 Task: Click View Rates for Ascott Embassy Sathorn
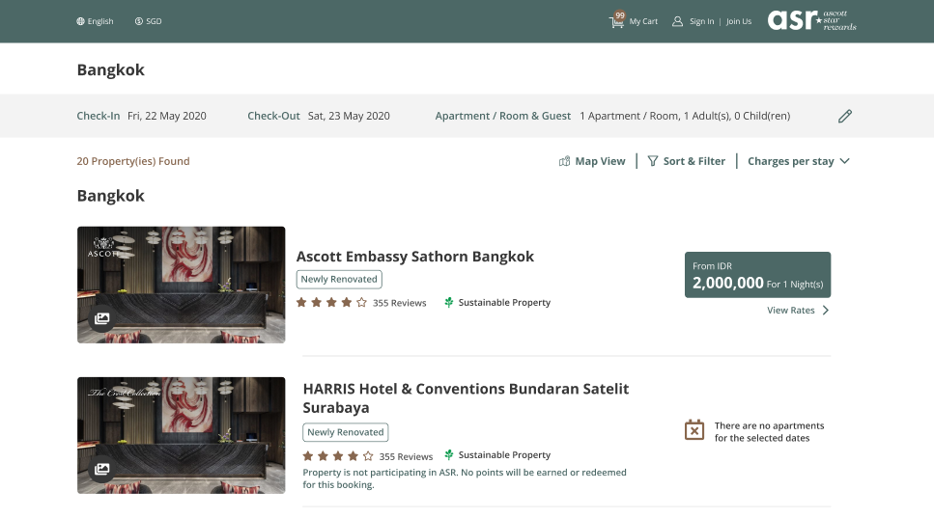tap(797, 311)
